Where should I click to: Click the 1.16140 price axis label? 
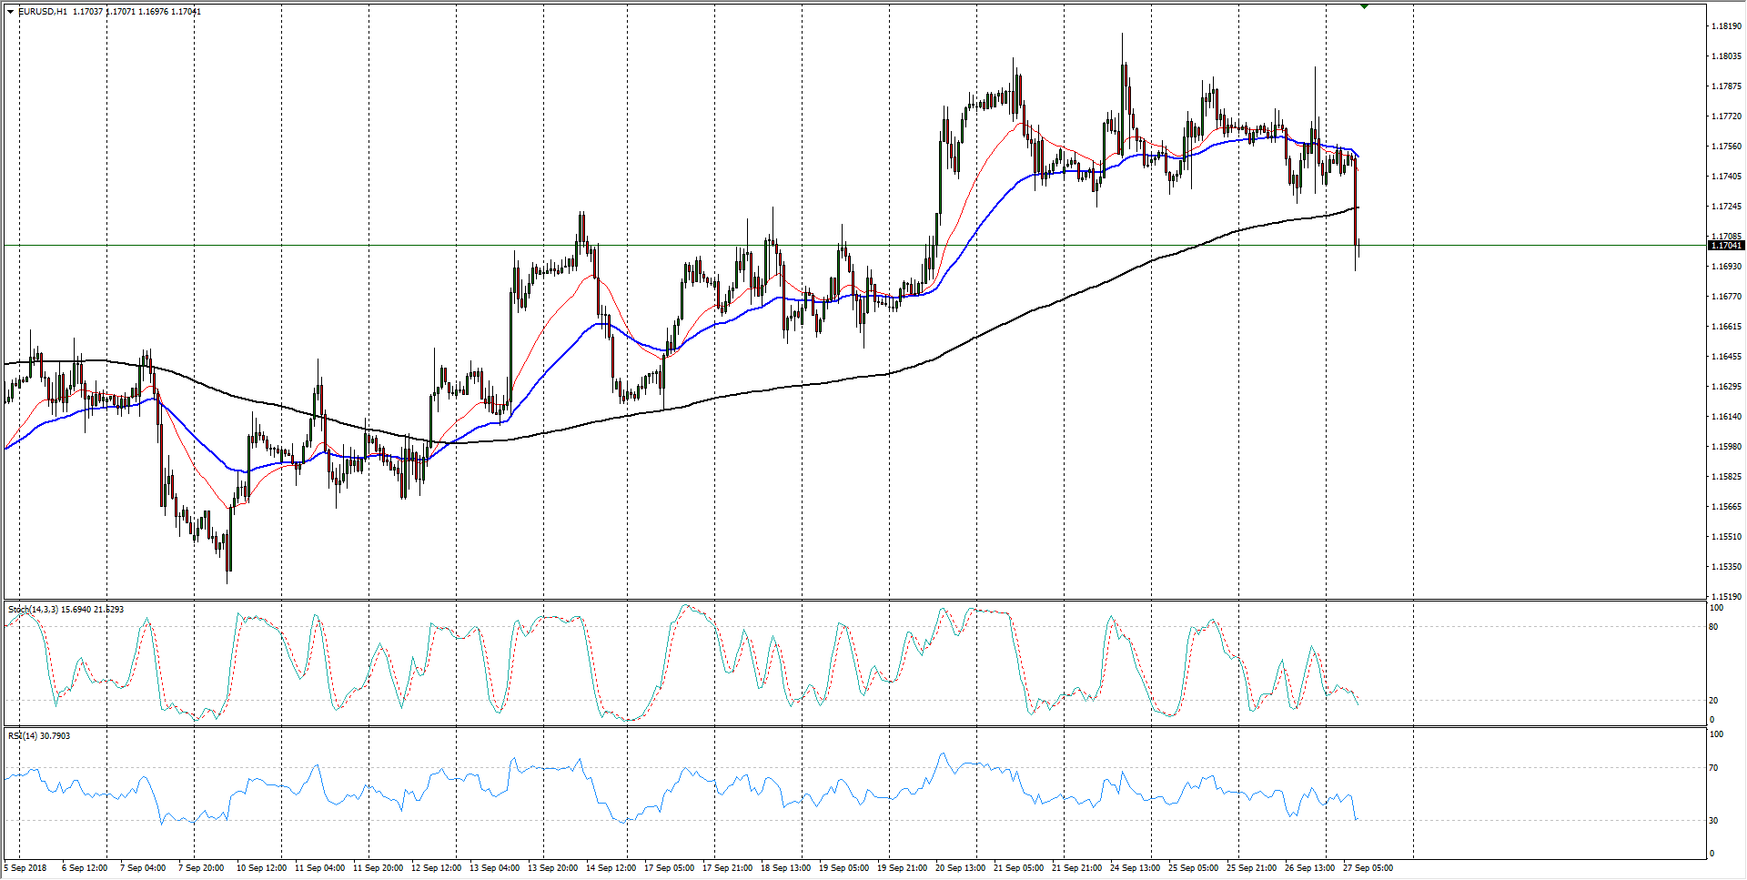coord(1726,417)
